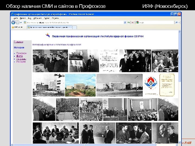Maximize the Internet Explorer window

click(175, 14)
